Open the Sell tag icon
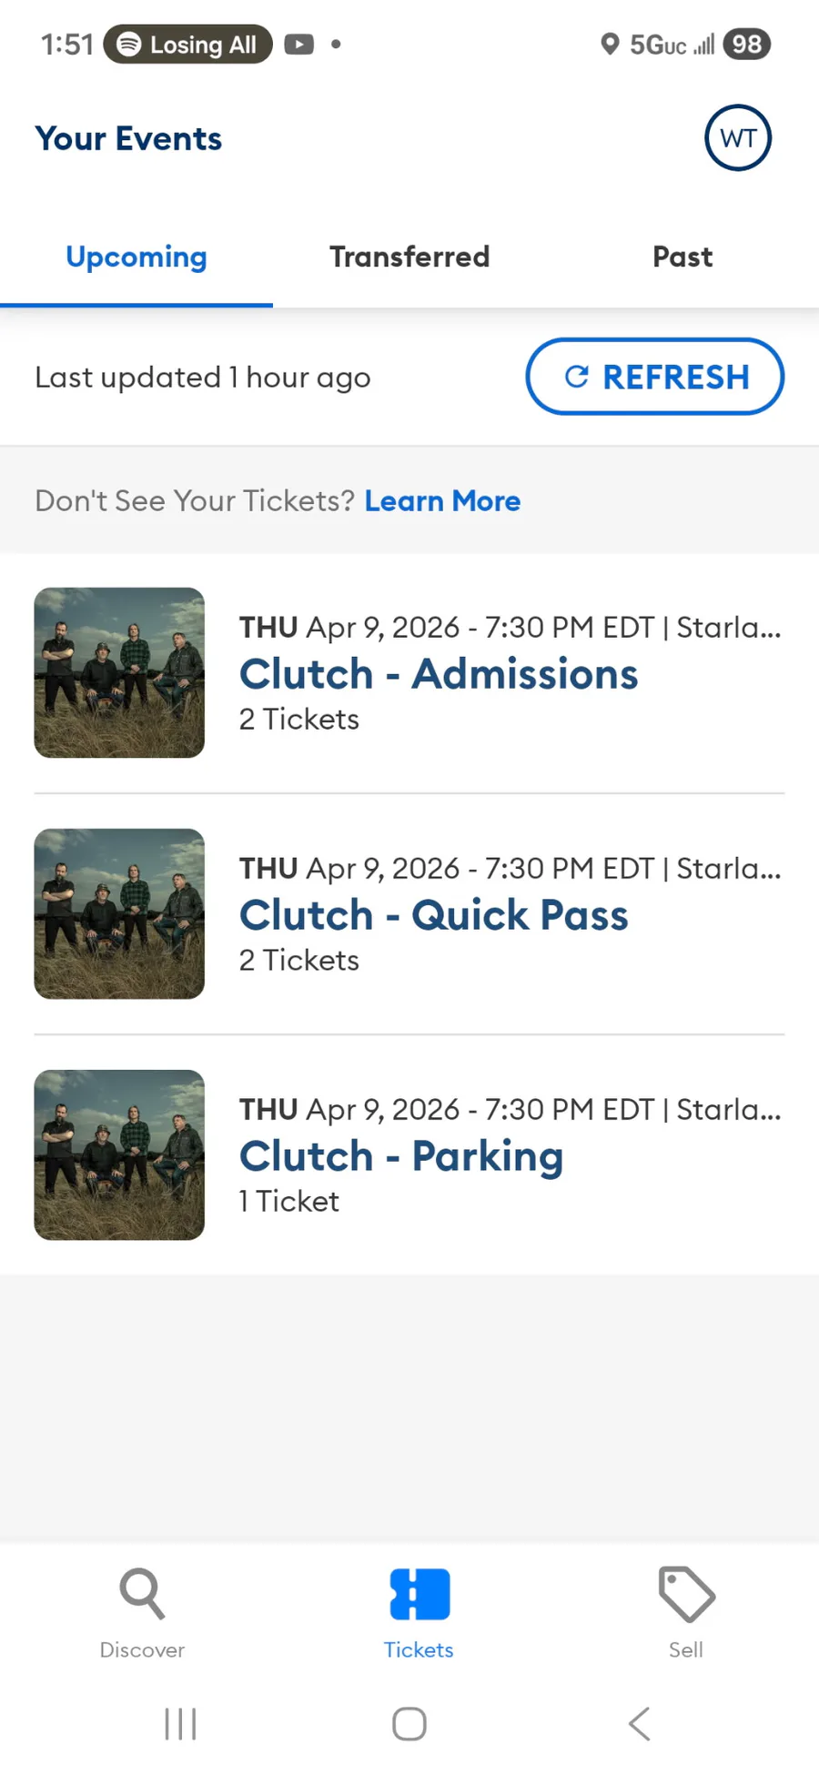This screenshot has width=819, height=1774. pyautogui.click(x=686, y=1594)
